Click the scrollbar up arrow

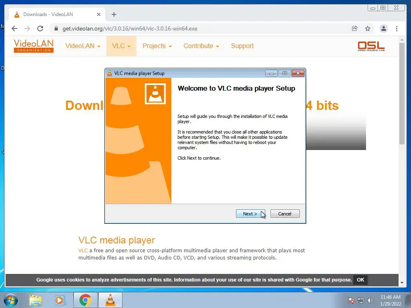(x=402, y=40)
